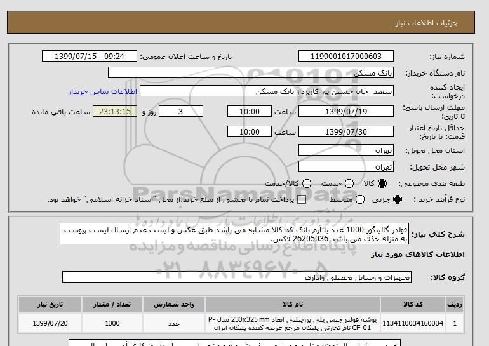This screenshot has height=346, width=489.
Task: Select the کالا/خدمت radio button
Action: [x=307, y=183]
